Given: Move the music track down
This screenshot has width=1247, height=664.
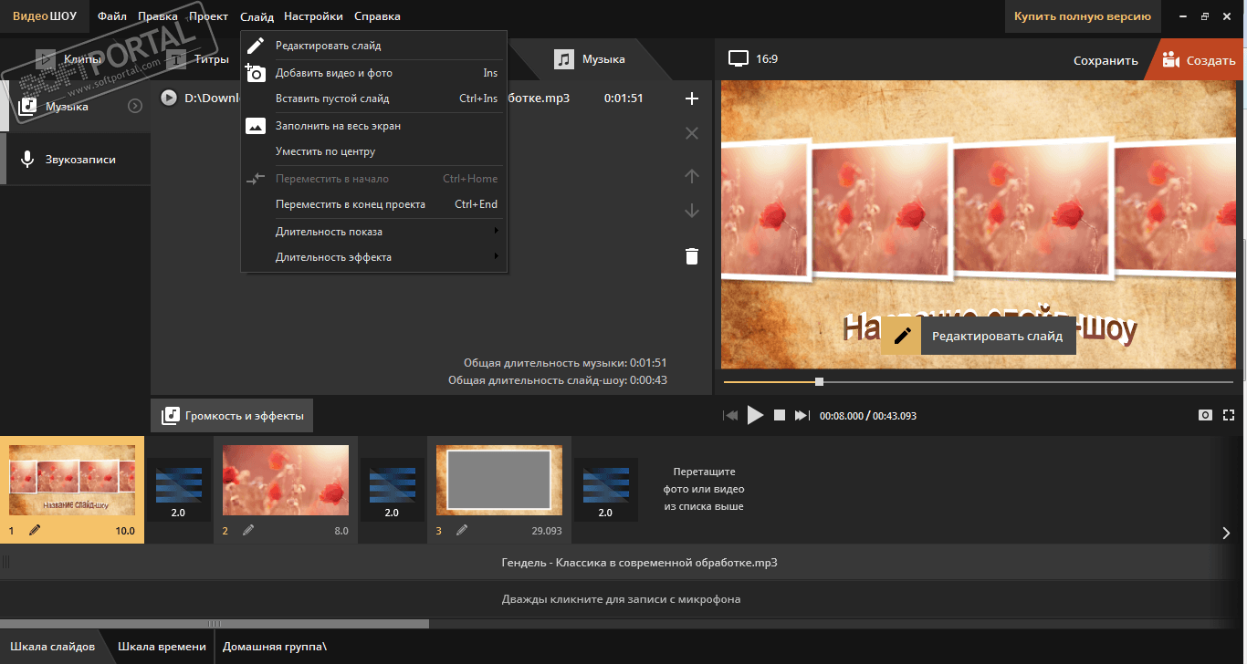Looking at the screenshot, I should coord(692,211).
